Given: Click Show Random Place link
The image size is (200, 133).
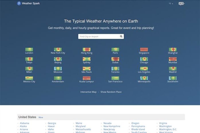Looking at the screenshot, I should click(x=111, y=92).
